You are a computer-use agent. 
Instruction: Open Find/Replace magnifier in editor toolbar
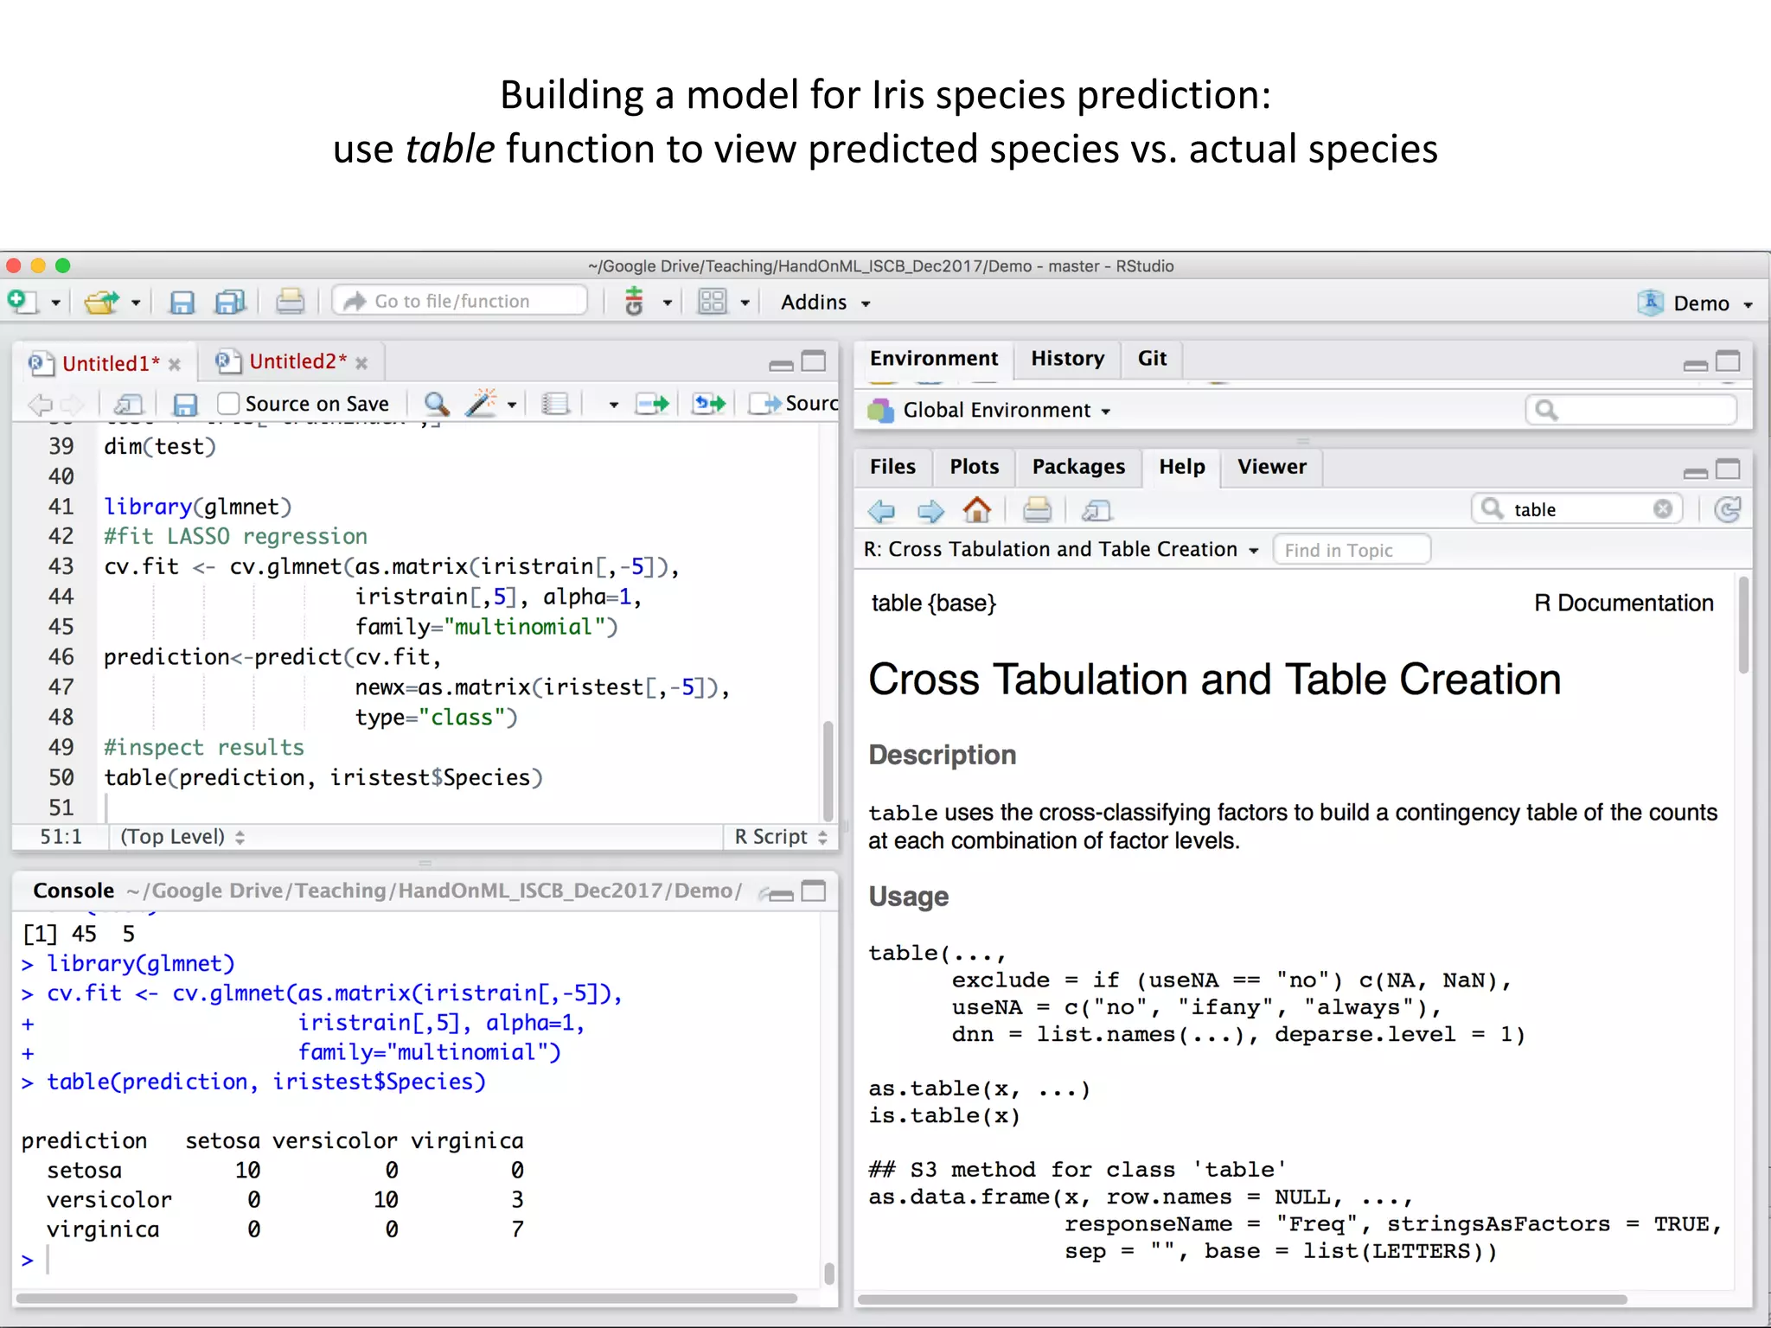437,403
